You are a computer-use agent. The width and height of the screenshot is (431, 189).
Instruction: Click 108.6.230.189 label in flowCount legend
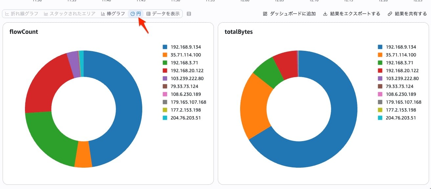(x=186, y=94)
